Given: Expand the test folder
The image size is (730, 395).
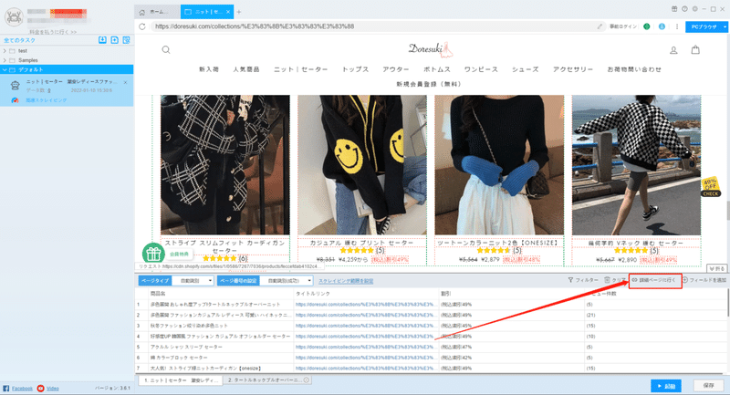Looking at the screenshot, I should point(5,51).
